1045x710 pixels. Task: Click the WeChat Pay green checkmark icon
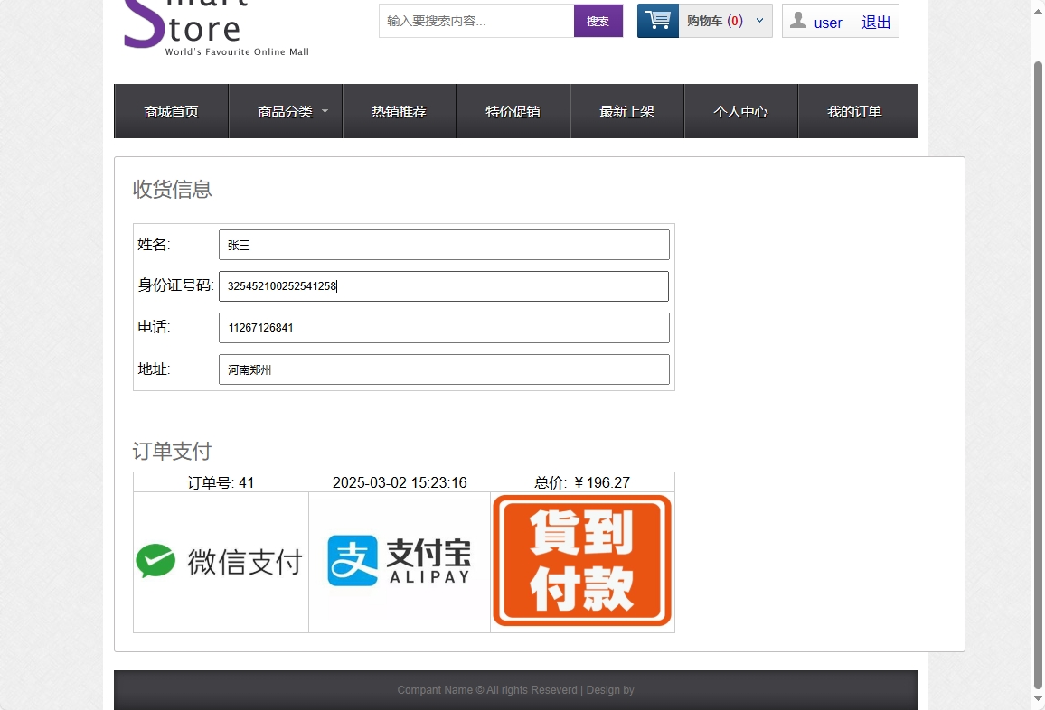pyautogui.click(x=155, y=560)
